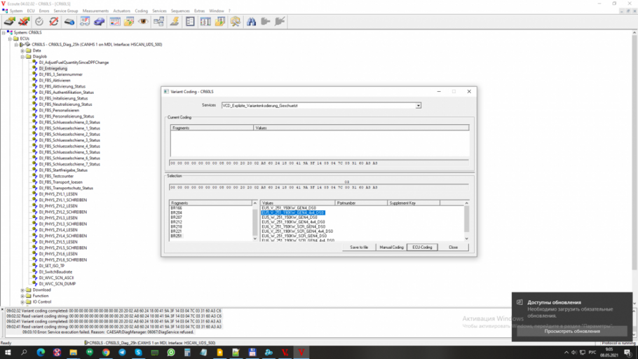
Task: Click the network tree toolbar icon
Action: point(159,22)
